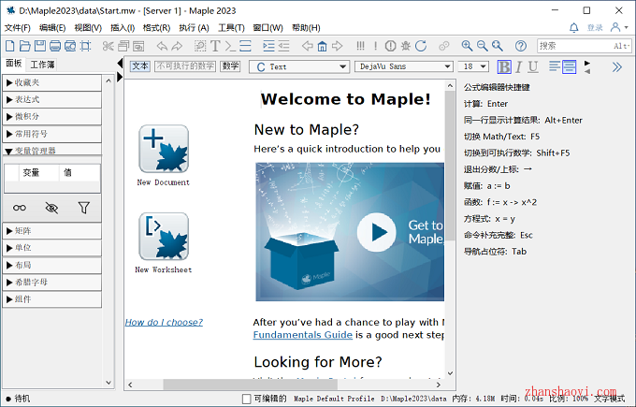Go to home page icon
Image resolution: width=636 pixels, height=407 pixels.
point(322,46)
